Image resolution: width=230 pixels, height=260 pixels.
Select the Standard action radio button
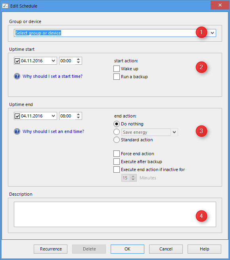coord(117,140)
